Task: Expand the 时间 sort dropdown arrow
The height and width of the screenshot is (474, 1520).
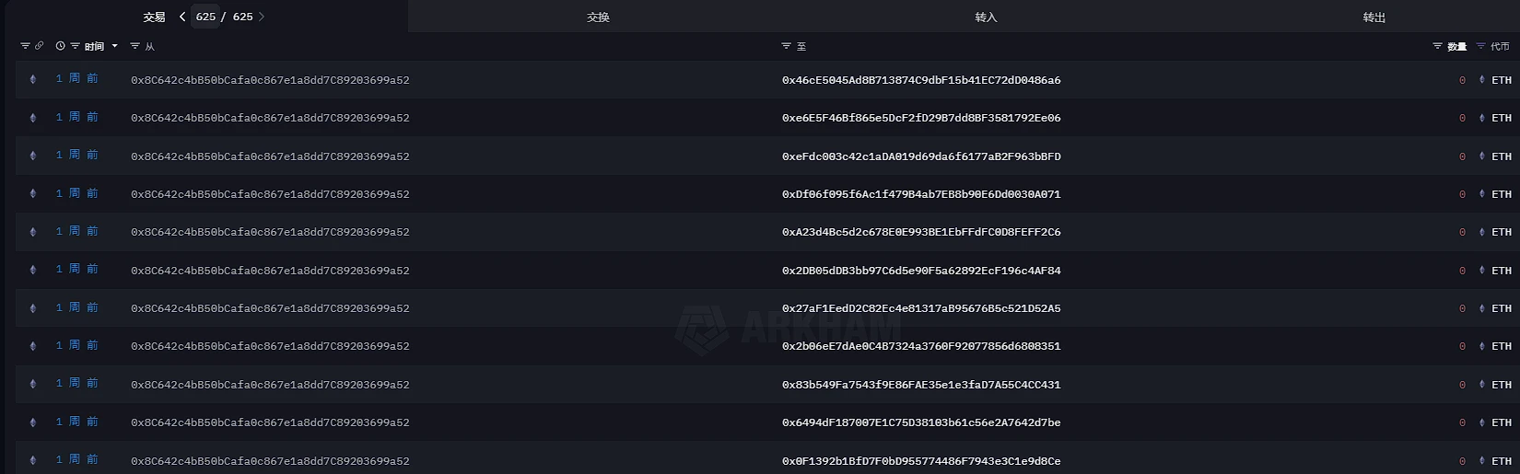Action: click(114, 46)
